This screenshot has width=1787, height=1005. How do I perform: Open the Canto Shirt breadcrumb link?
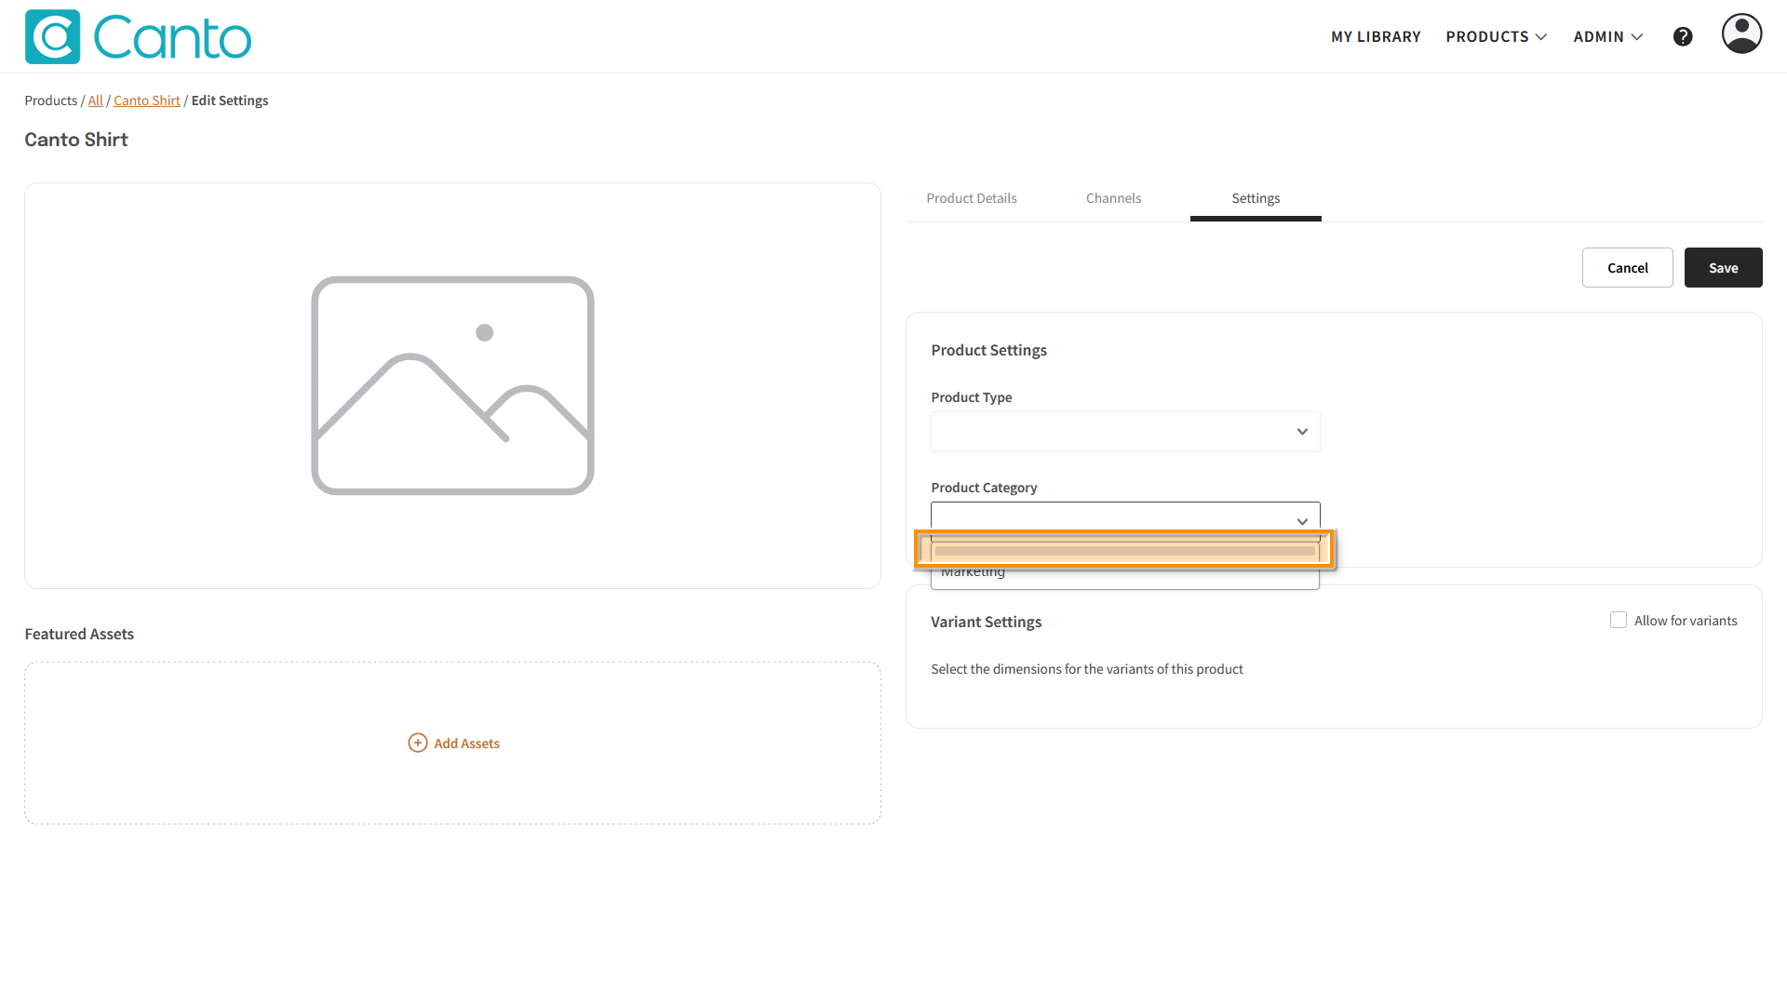147,100
